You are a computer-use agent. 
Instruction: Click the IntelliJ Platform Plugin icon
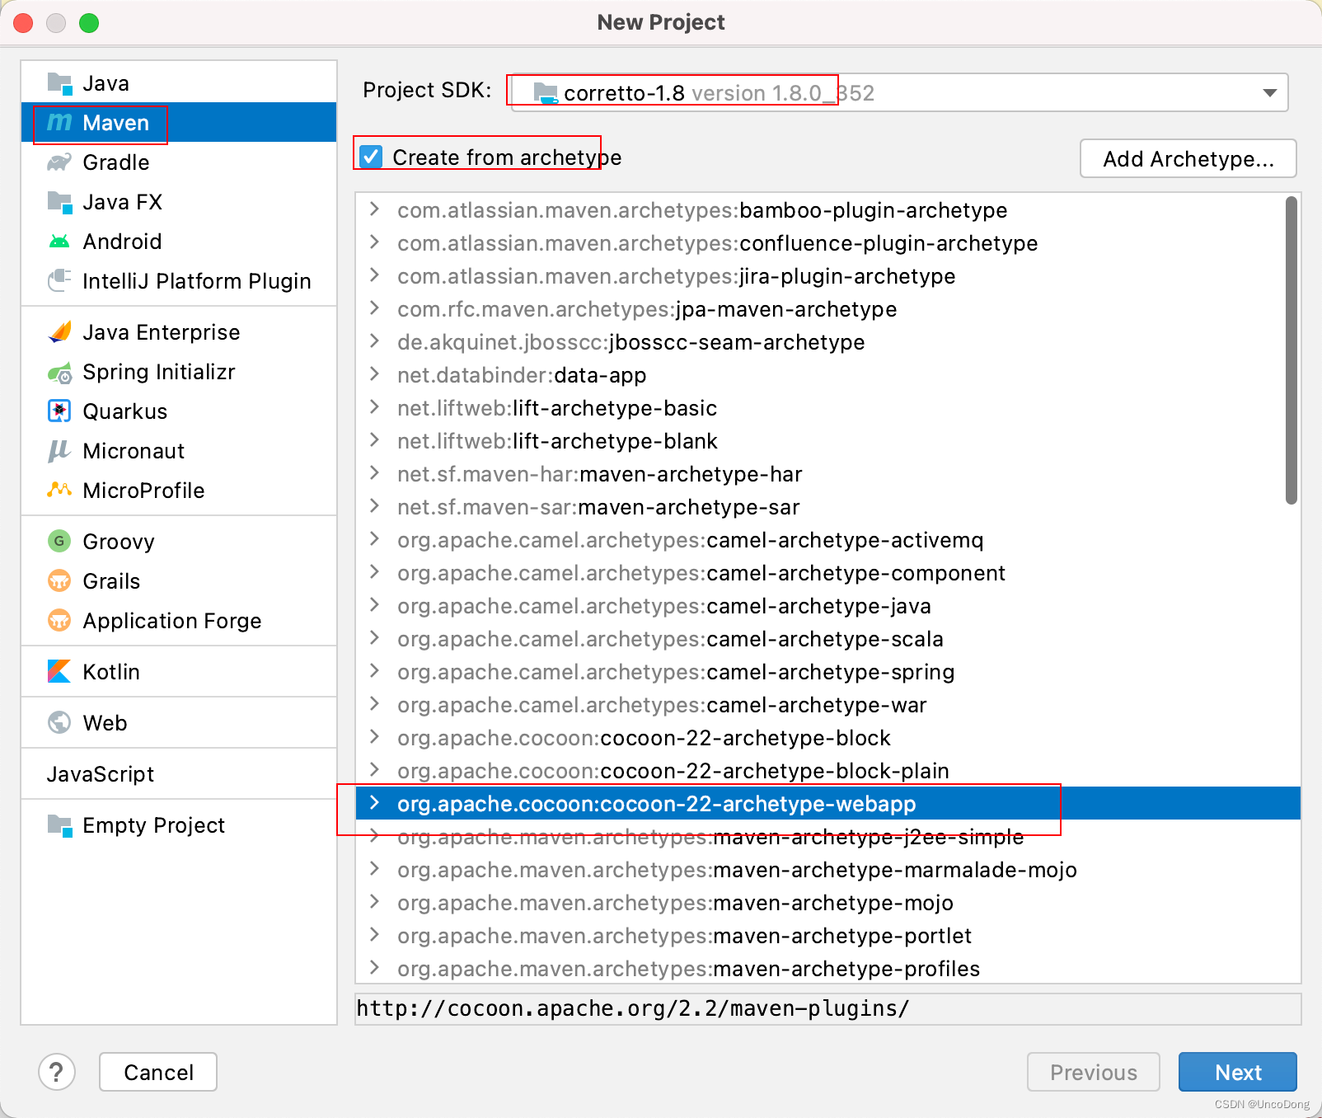click(x=59, y=281)
